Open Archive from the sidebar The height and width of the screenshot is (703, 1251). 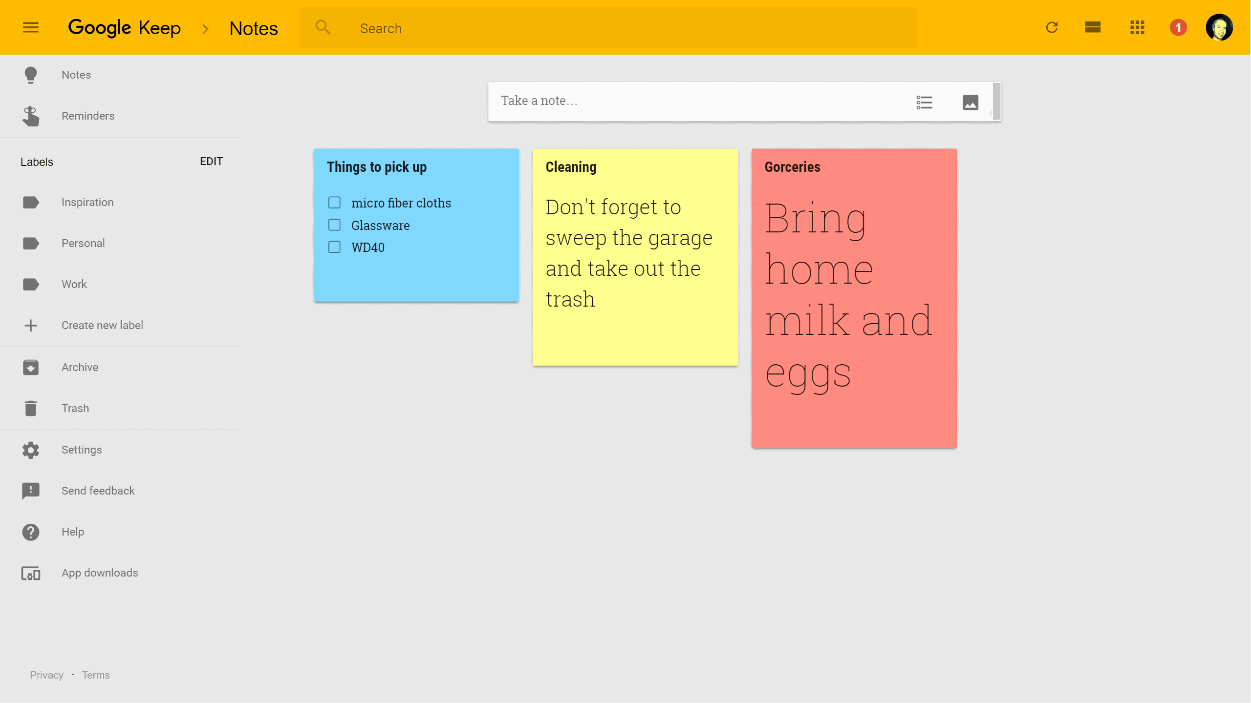[x=80, y=367]
